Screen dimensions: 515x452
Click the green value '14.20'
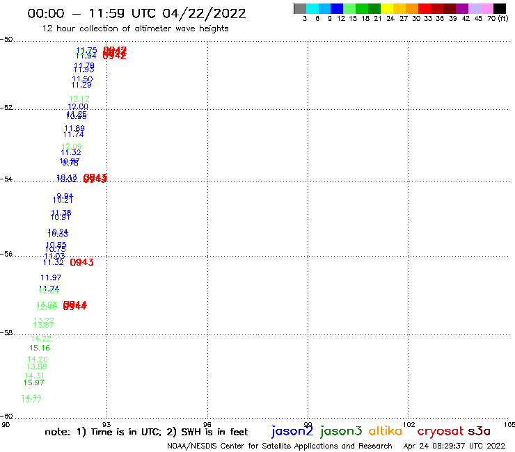tap(38, 360)
